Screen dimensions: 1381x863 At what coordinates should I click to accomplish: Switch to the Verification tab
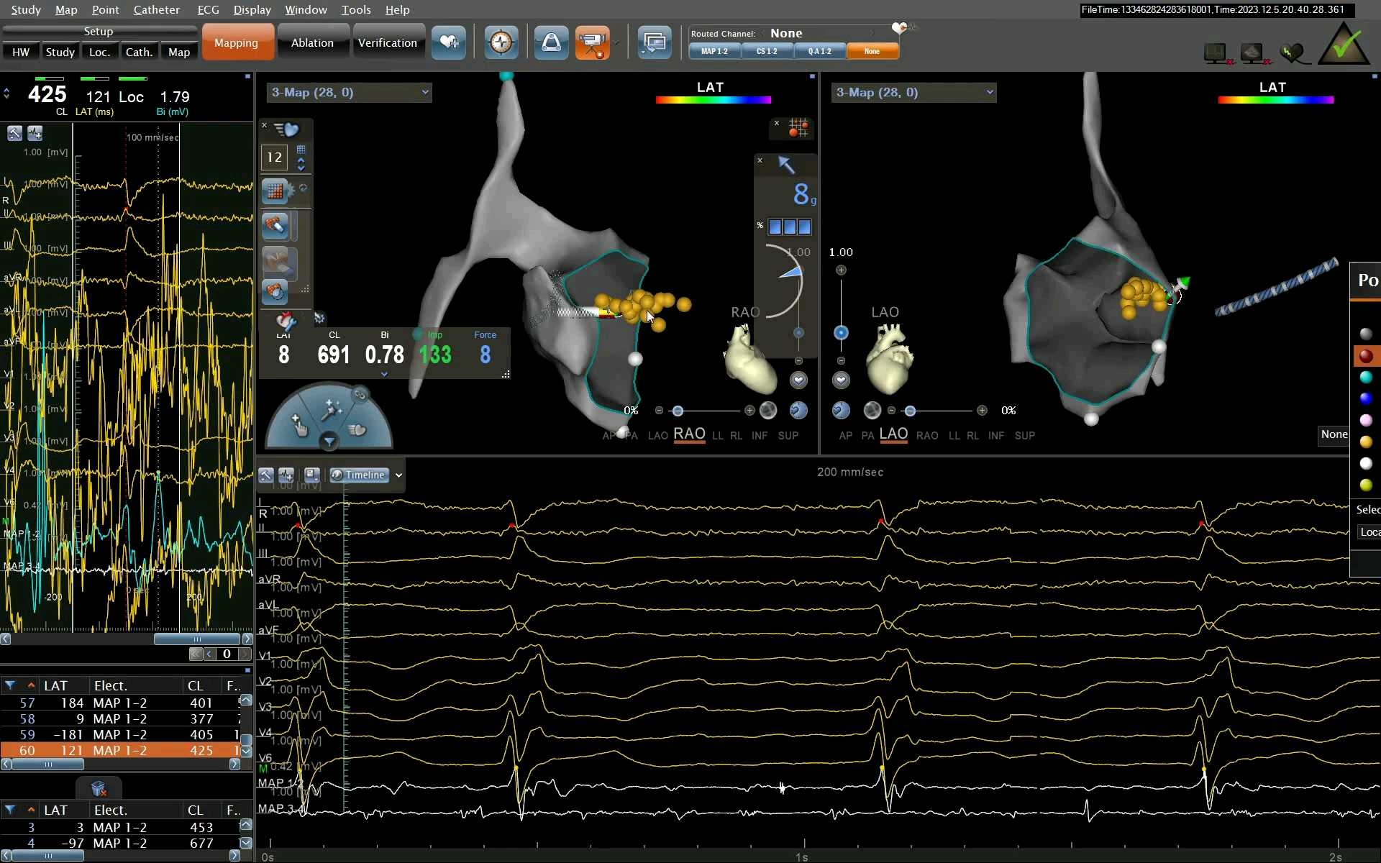point(388,42)
